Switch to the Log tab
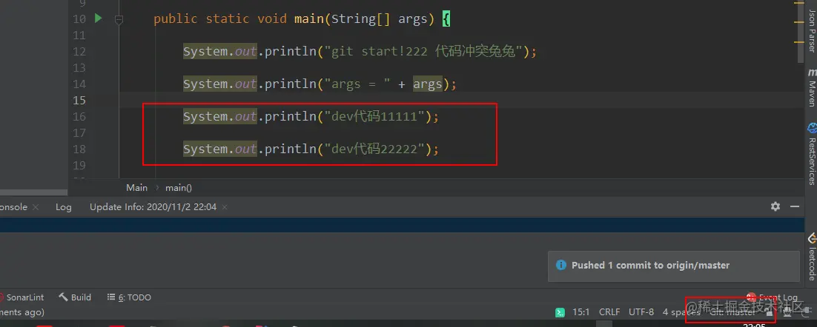The height and width of the screenshot is (327, 817). [64, 207]
